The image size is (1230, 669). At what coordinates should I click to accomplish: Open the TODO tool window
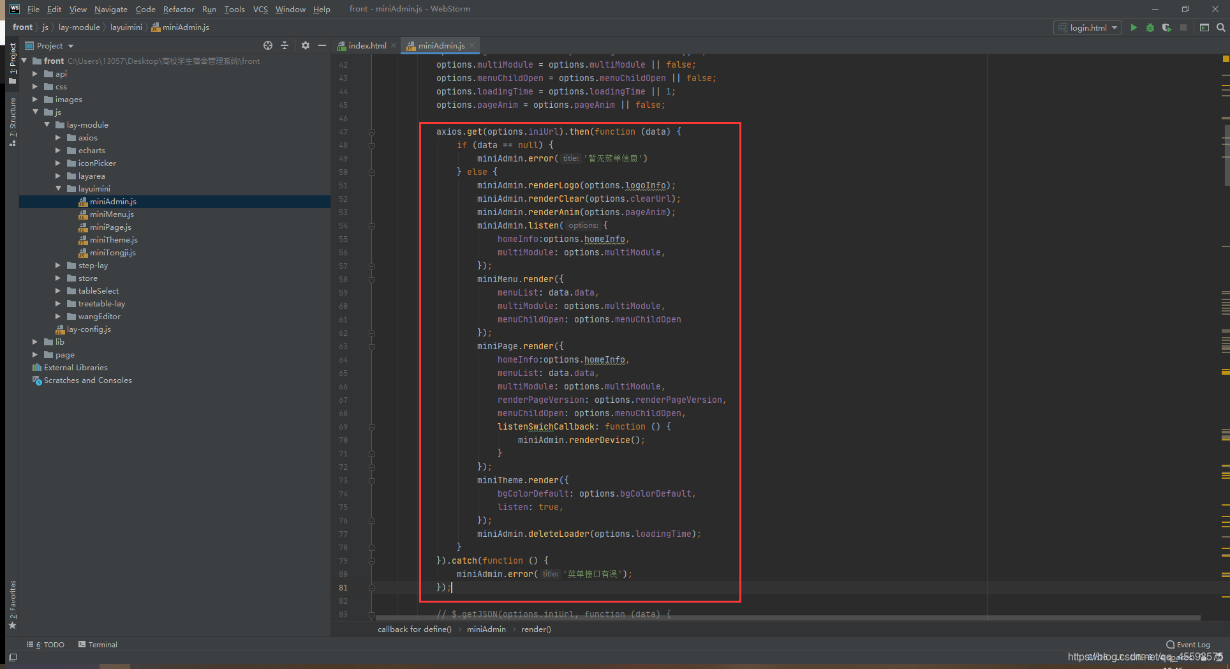coord(46,645)
